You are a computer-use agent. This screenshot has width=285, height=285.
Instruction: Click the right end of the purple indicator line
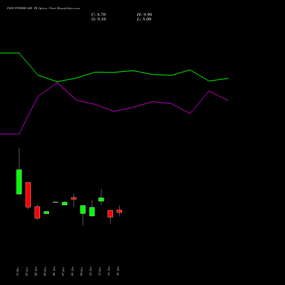point(228,100)
